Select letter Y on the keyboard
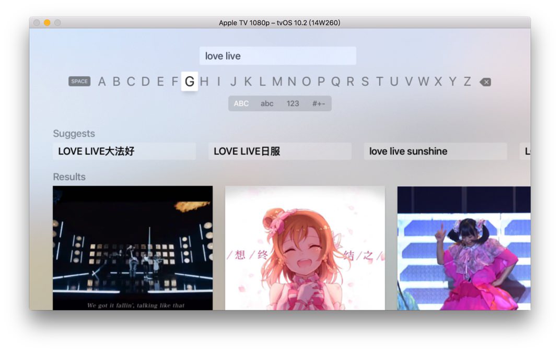560x352 pixels. pyautogui.click(x=453, y=82)
